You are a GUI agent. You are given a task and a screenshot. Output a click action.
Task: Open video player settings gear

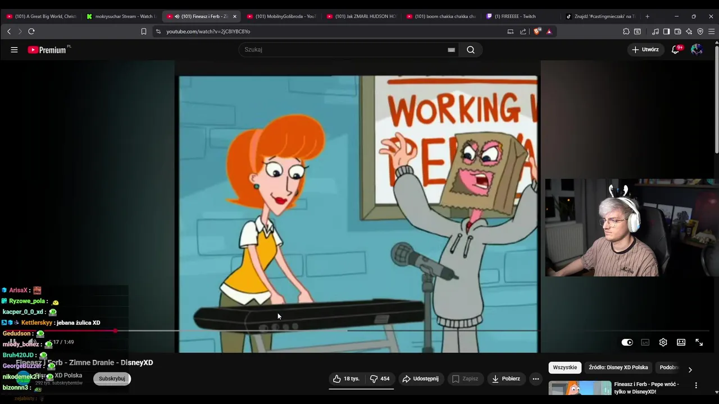[x=663, y=342]
